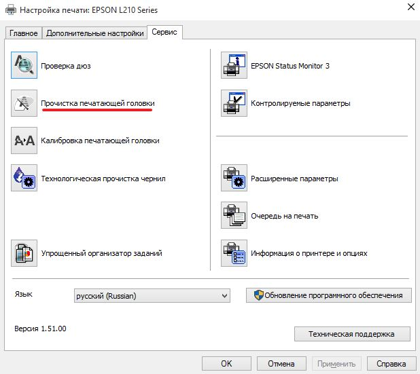Open the print head alignment A·A icon

(24, 141)
